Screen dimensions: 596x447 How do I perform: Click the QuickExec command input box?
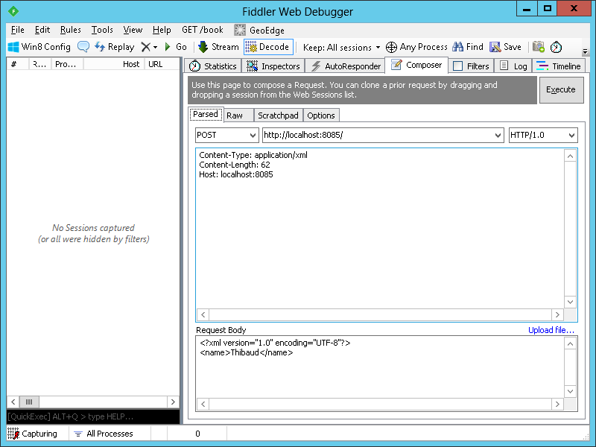(x=92, y=416)
